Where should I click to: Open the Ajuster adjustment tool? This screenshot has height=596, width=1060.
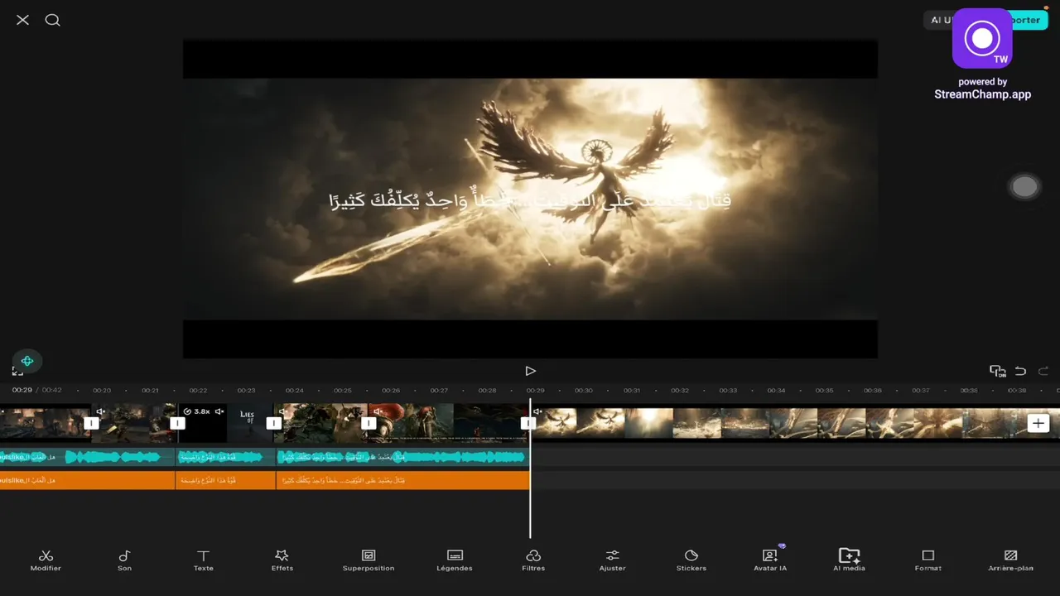pyautogui.click(x=612, y=560)
